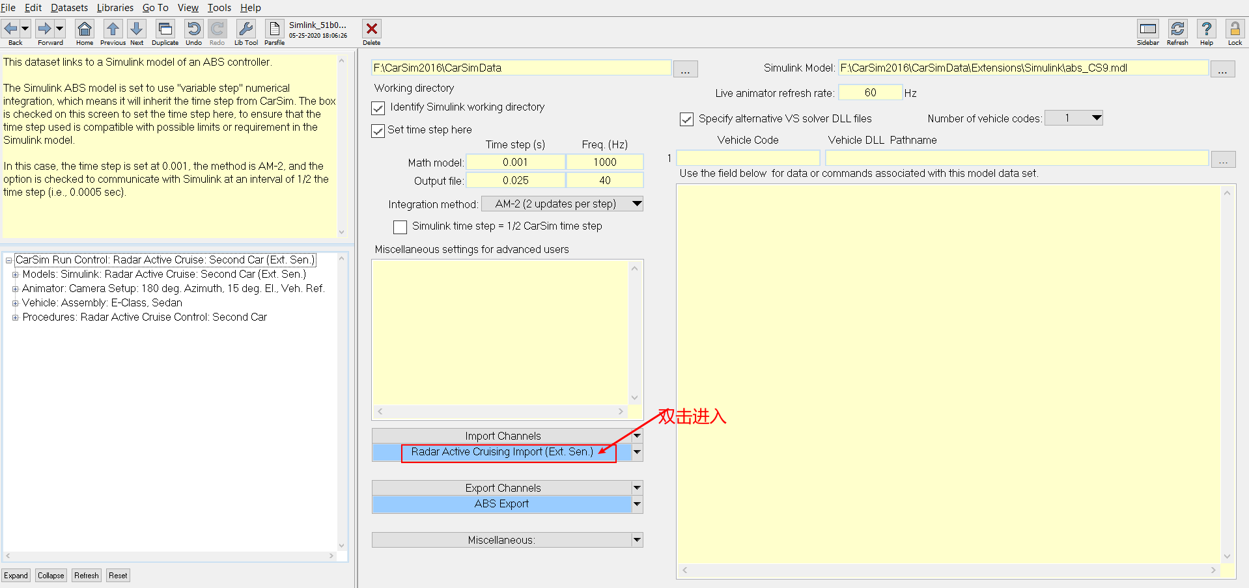The width and height of the screenshot is (1249, 588).
Task: Open the Go To menu
Action: pos(156,8)
